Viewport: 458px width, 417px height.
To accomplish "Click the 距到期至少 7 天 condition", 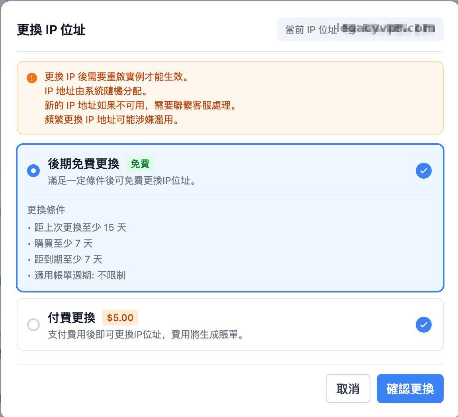I will [68, 259].
